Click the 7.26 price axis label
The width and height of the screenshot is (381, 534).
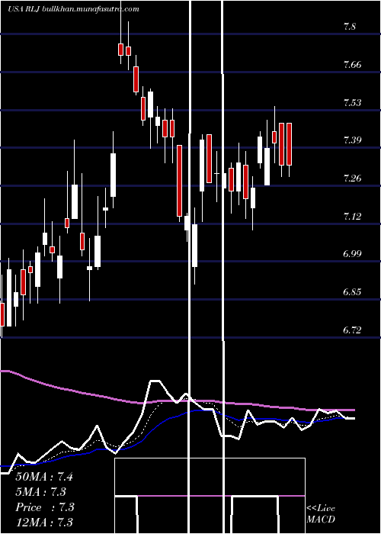pyautogui.click(x=352, y=178)
